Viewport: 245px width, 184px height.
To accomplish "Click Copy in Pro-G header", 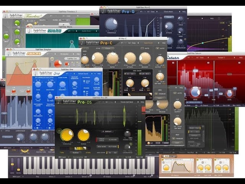I will (x=153, y=11).
